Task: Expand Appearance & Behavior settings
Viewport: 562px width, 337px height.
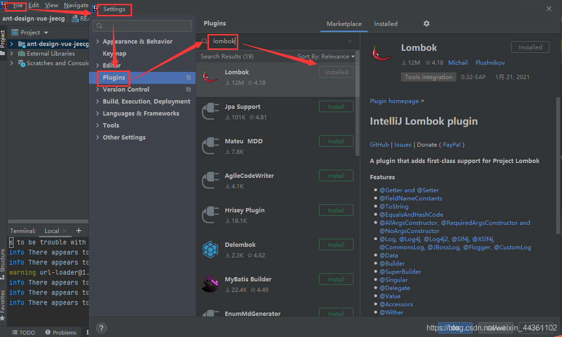Action: click(98, 42)
